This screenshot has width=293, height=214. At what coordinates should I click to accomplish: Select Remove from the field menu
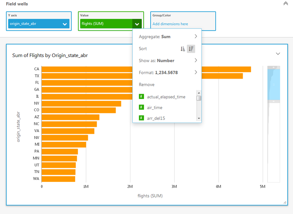(x=146, y=85)
